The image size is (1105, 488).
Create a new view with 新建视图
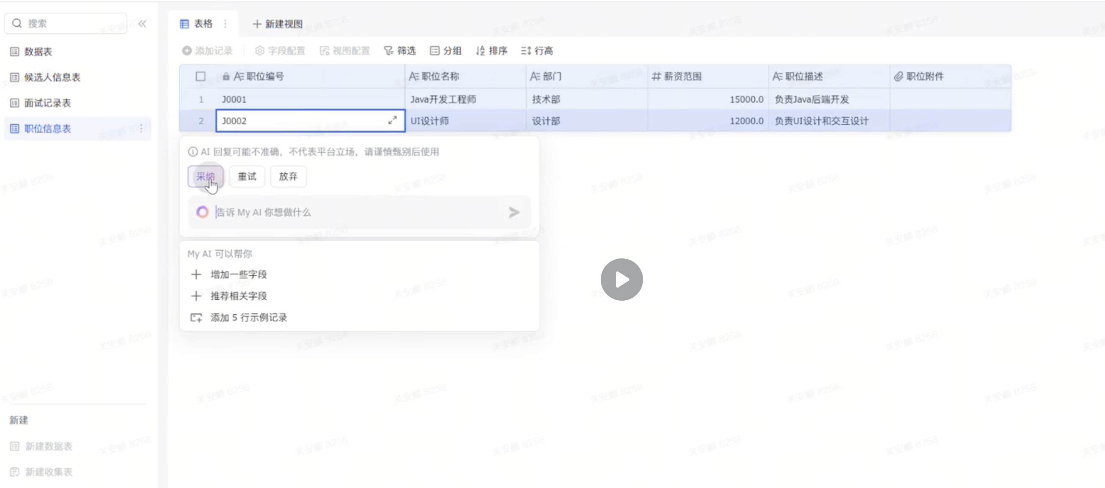(x=278, y=24)
